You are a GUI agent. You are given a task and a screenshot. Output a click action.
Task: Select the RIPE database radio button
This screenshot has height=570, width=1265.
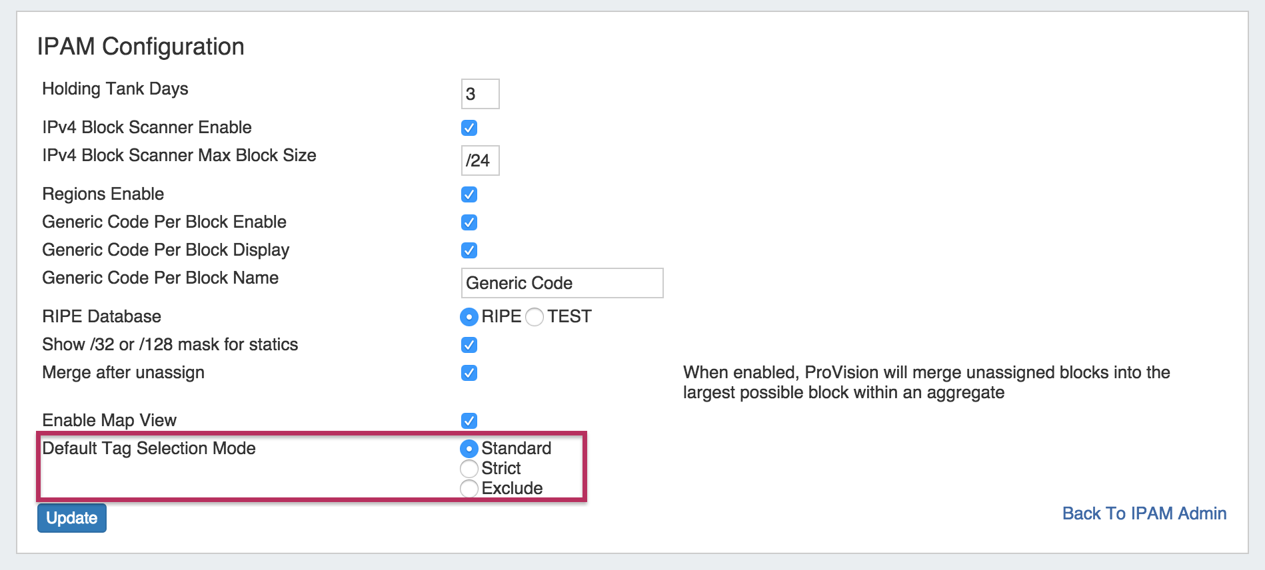469,317
